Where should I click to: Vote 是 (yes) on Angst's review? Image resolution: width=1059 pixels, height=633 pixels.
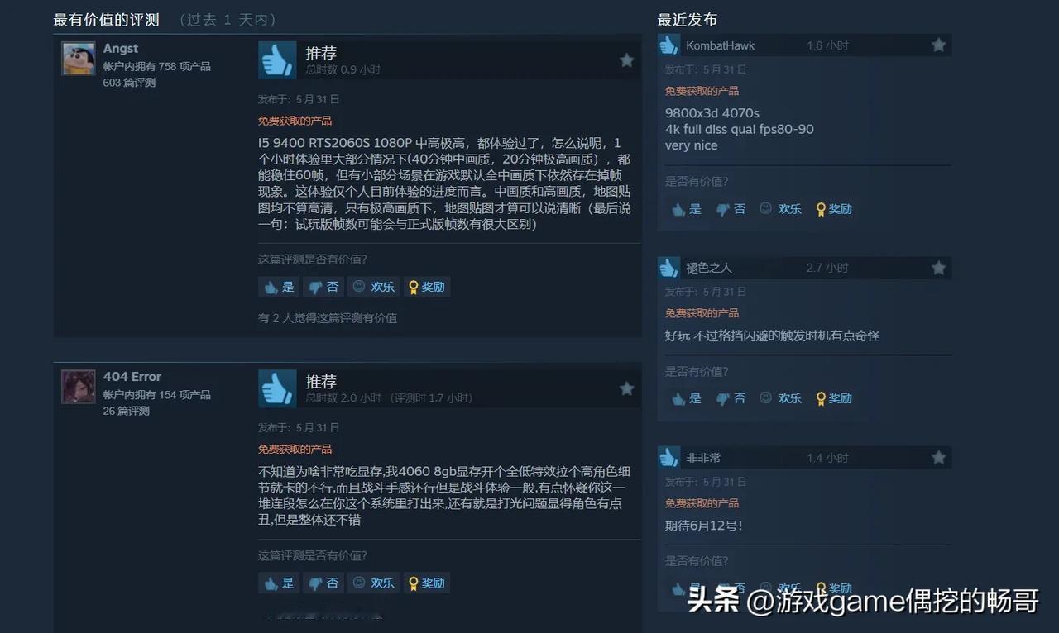[x=279, y=287]
